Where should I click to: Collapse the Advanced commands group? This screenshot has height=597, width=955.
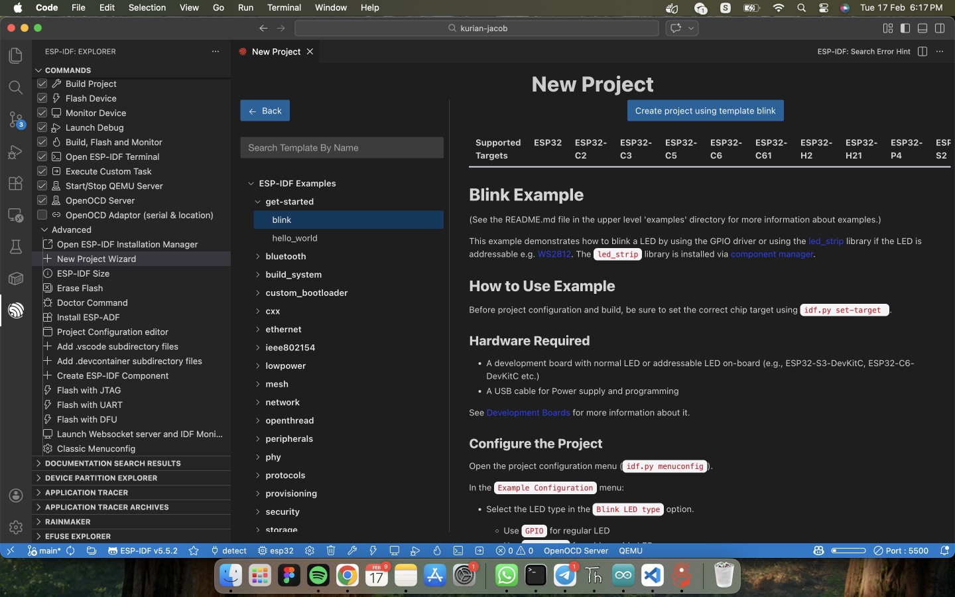(131, 230)
